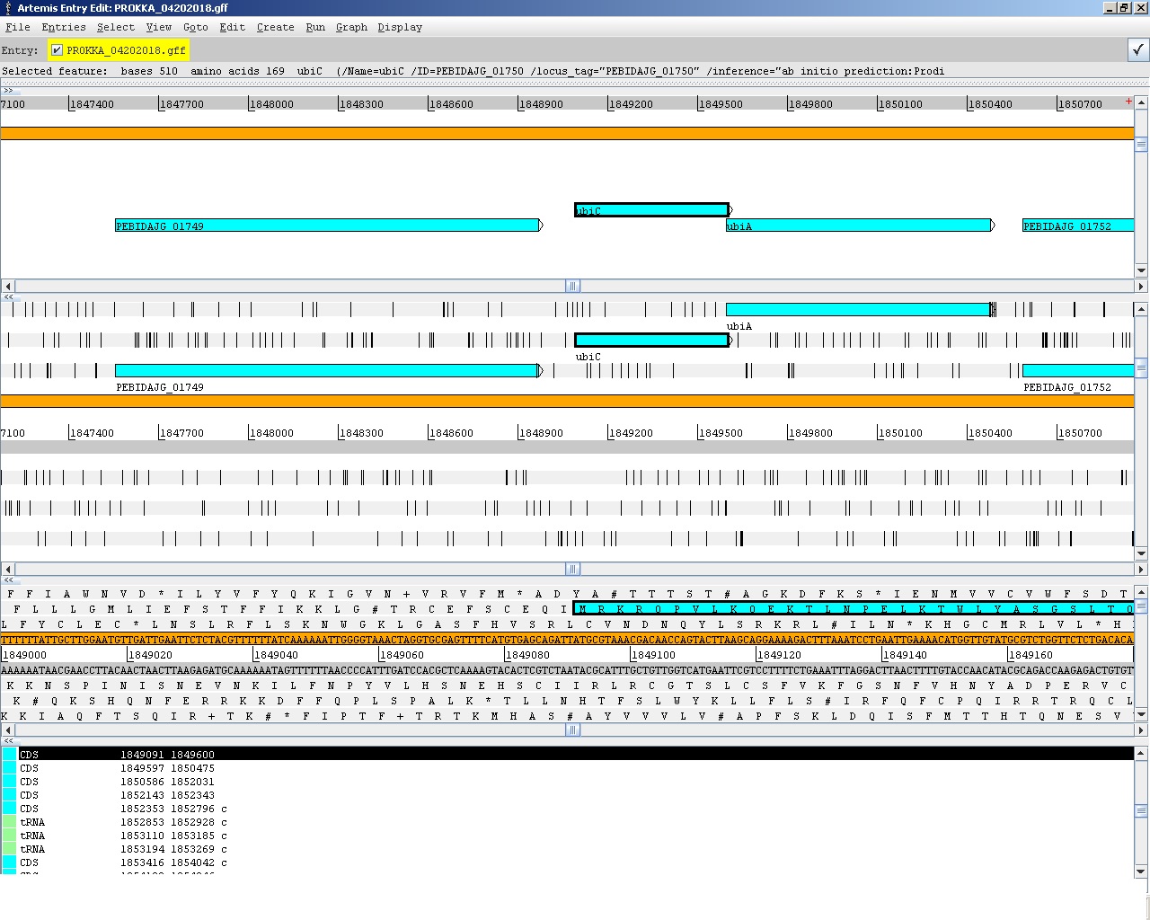Collapse the feature list with its '<<' control
This screenshot has width=1150, height=920.
7,742
